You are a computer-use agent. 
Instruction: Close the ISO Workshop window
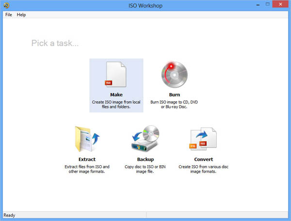[280, 4]
